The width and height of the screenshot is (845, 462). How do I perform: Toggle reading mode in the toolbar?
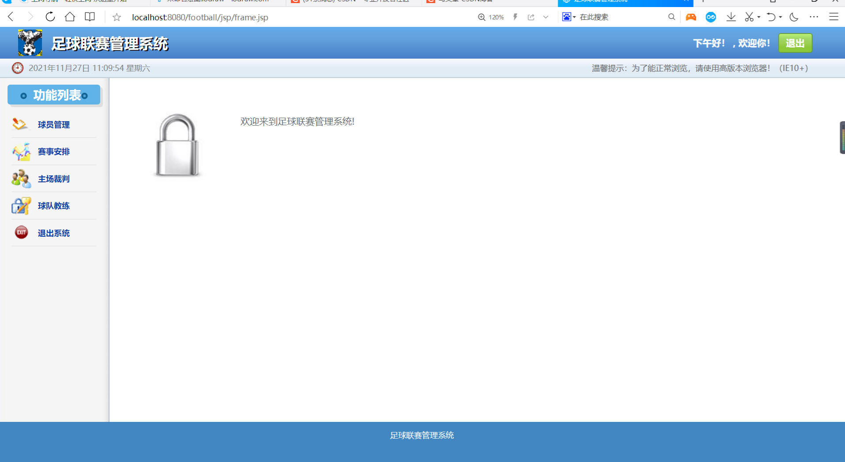(90, 17)
